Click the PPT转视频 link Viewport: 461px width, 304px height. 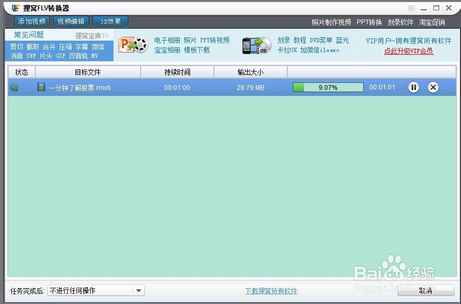[215, 40]
